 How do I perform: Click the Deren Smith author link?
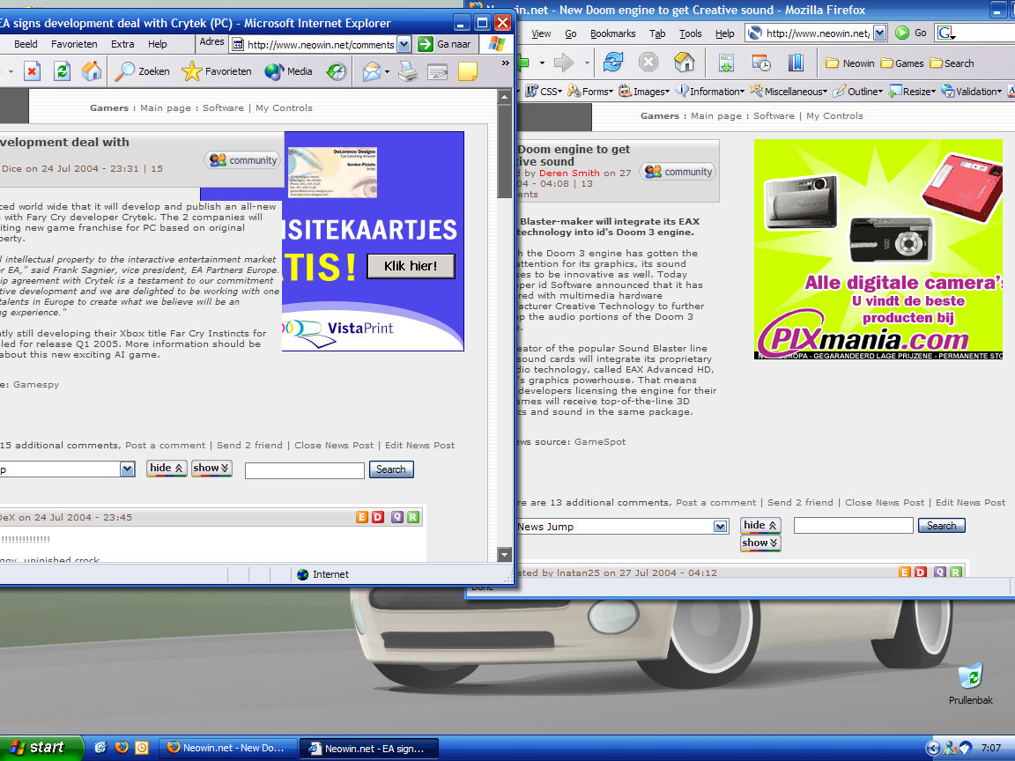click(x=569, y=173)
